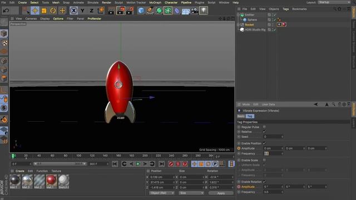Viewport: 356px width, 200px height.
Task: Click Render to Picture Viewer icon
Action: (x=121, y=11)
